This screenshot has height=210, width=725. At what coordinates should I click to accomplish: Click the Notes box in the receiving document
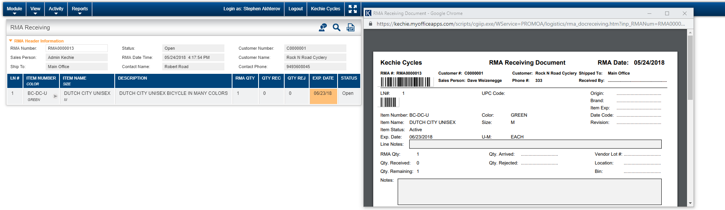pos(529,192)
